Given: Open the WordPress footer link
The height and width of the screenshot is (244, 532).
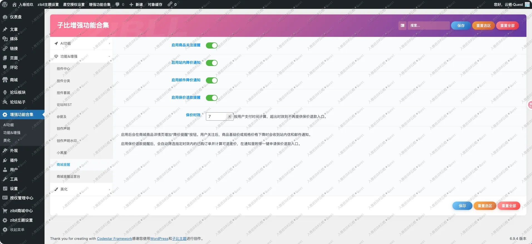Looking at the screenshot, I should tap(159, 239).
